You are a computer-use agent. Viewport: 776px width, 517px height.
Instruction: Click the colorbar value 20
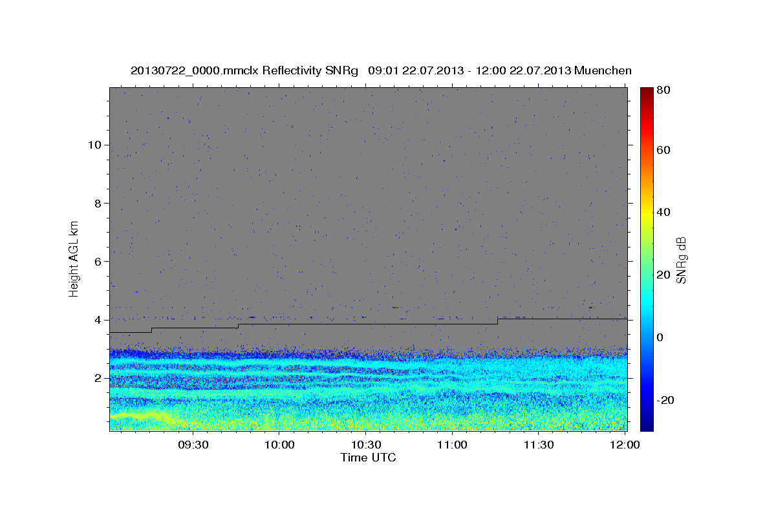click(x=663, y=275)
